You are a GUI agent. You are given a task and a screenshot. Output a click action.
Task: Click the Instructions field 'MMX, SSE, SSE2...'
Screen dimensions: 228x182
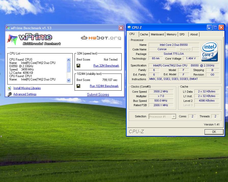tap(184, 79)
